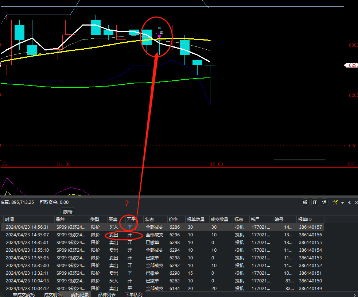Sort by the 报单数量 column header
The image size is (358, 297).
[198, 220]
